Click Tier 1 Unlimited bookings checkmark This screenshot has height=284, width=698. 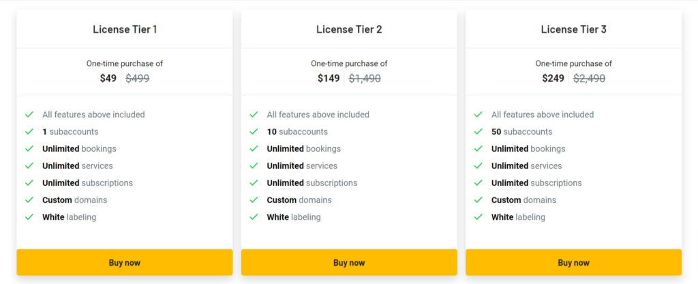(x=29, y=148)
